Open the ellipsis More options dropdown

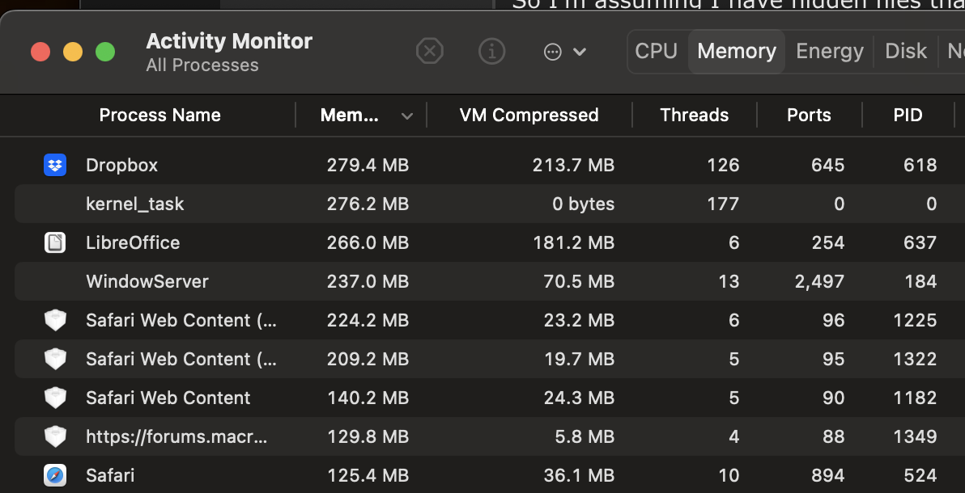coord(564,52)
